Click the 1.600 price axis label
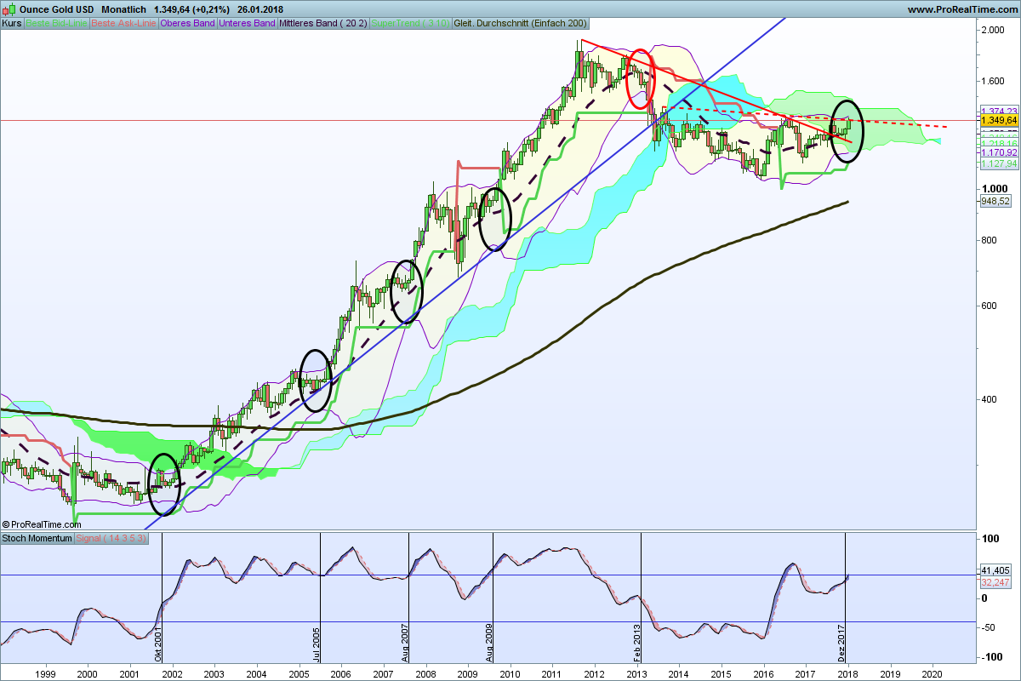Image resolution: width=1021 pixels, height=681 pixels. coord(993,82)
